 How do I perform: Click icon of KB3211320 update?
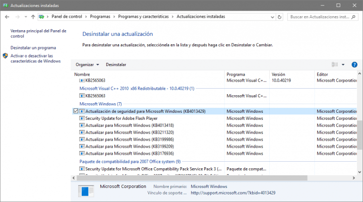tap(82, 132)
